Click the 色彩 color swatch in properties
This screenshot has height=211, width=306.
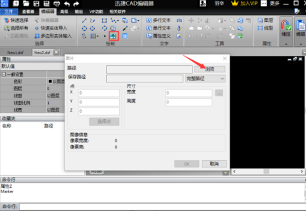coord(50,81)
